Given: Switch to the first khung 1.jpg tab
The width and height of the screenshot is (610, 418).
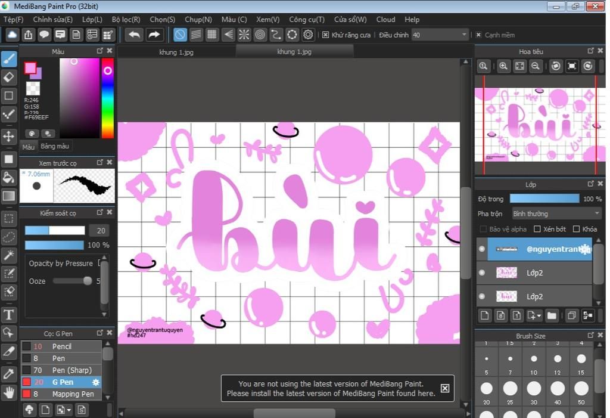Looking at the screenshot, I should pyautogui.click(x=176, y=52).
